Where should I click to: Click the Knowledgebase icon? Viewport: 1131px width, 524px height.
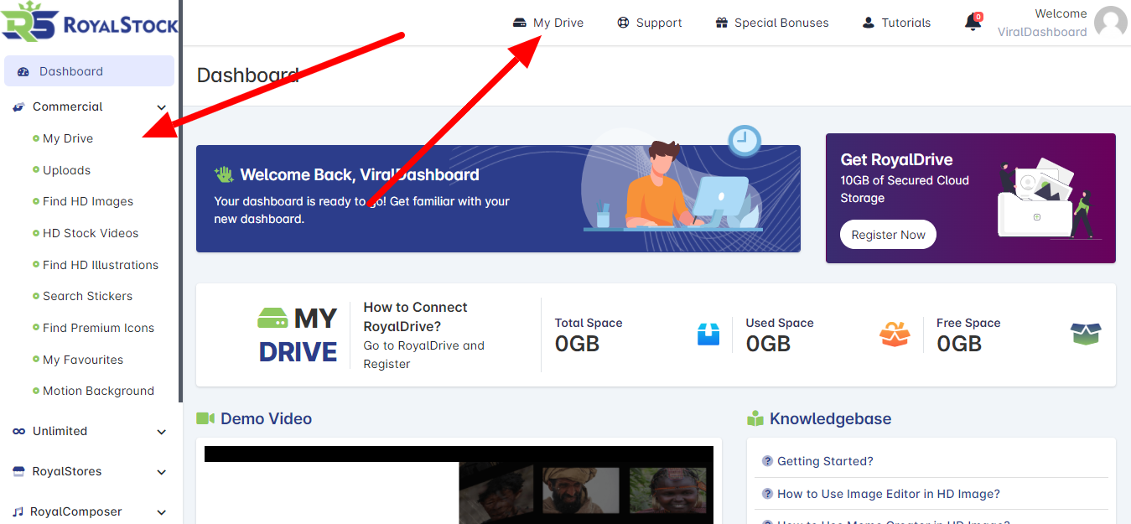[755, 418]
